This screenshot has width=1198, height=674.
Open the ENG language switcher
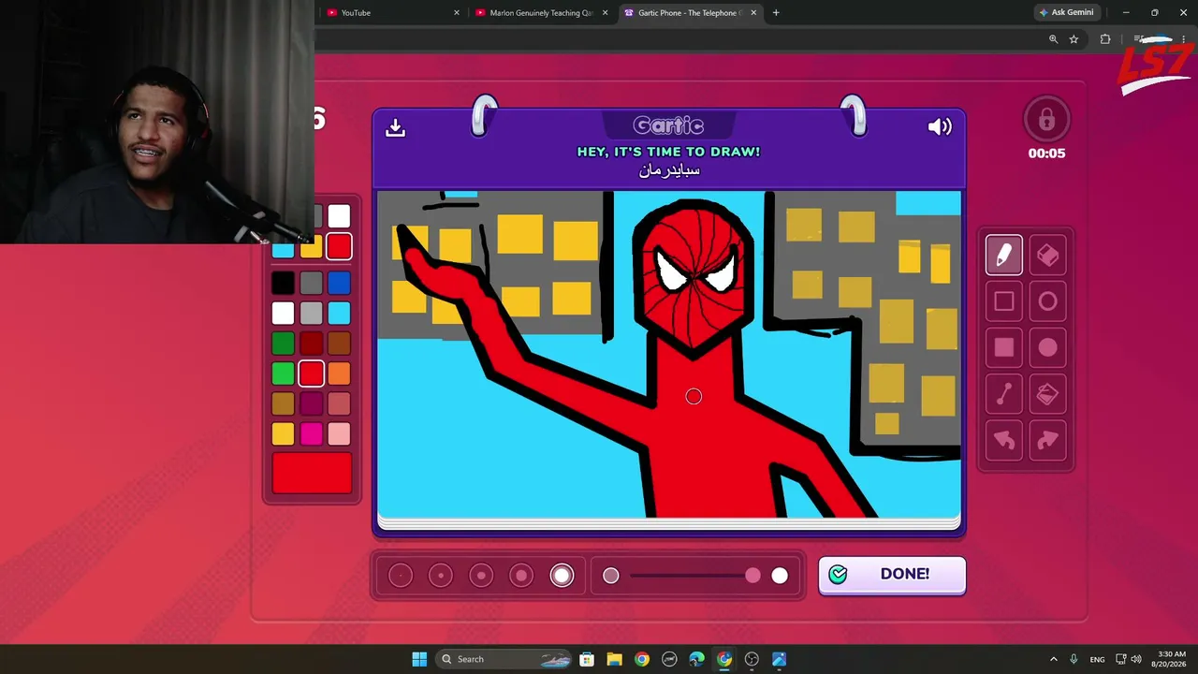[x=1097, y=659]
